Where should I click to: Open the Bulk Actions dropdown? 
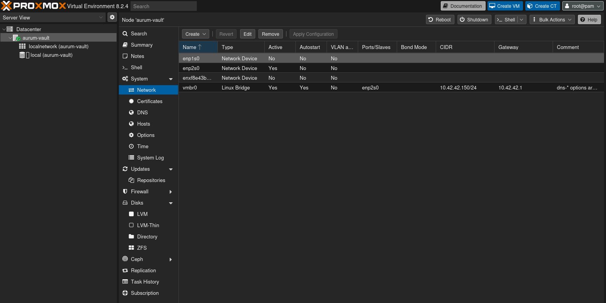coord(552,19)
